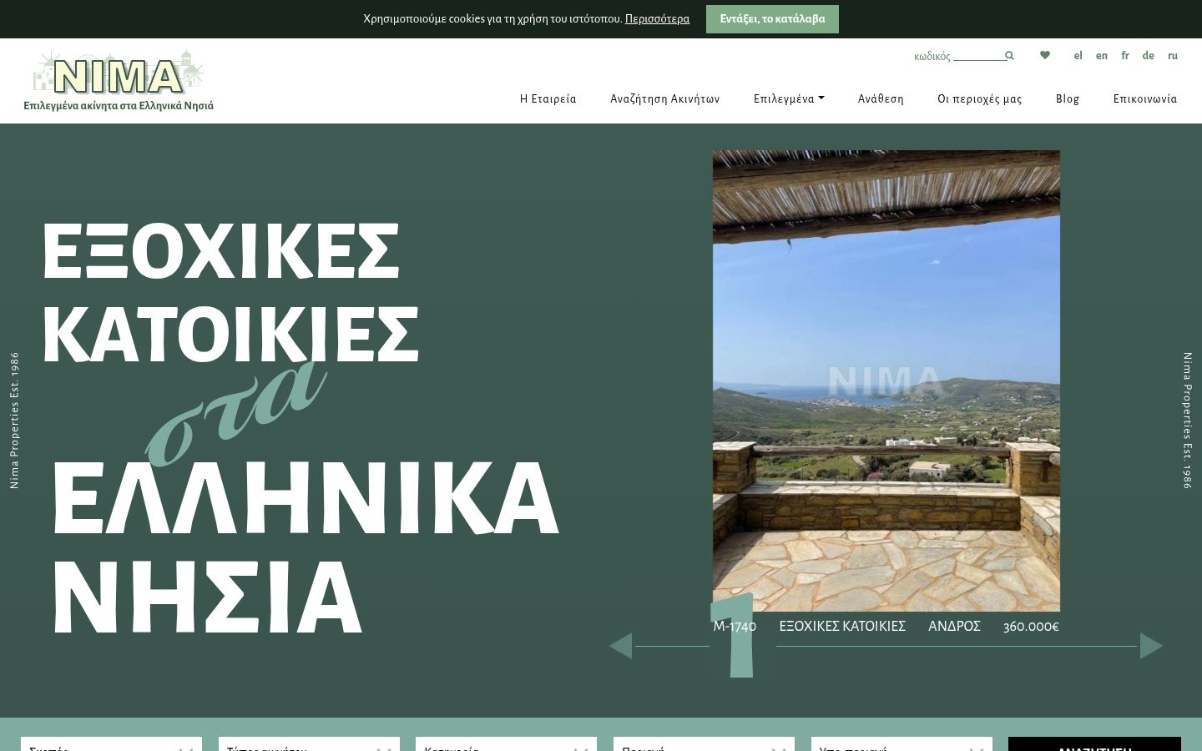The width and height of the screenshot is (1202, 751).
Task: Open the Blog menu item
Action: [1068, 98]
